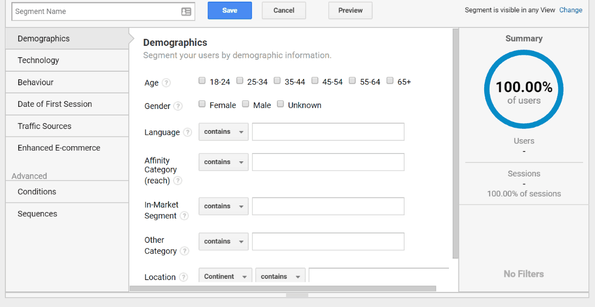Expand the Continent location dropdown
Viewport: 595px width, 307px height.
pos(226,276)
